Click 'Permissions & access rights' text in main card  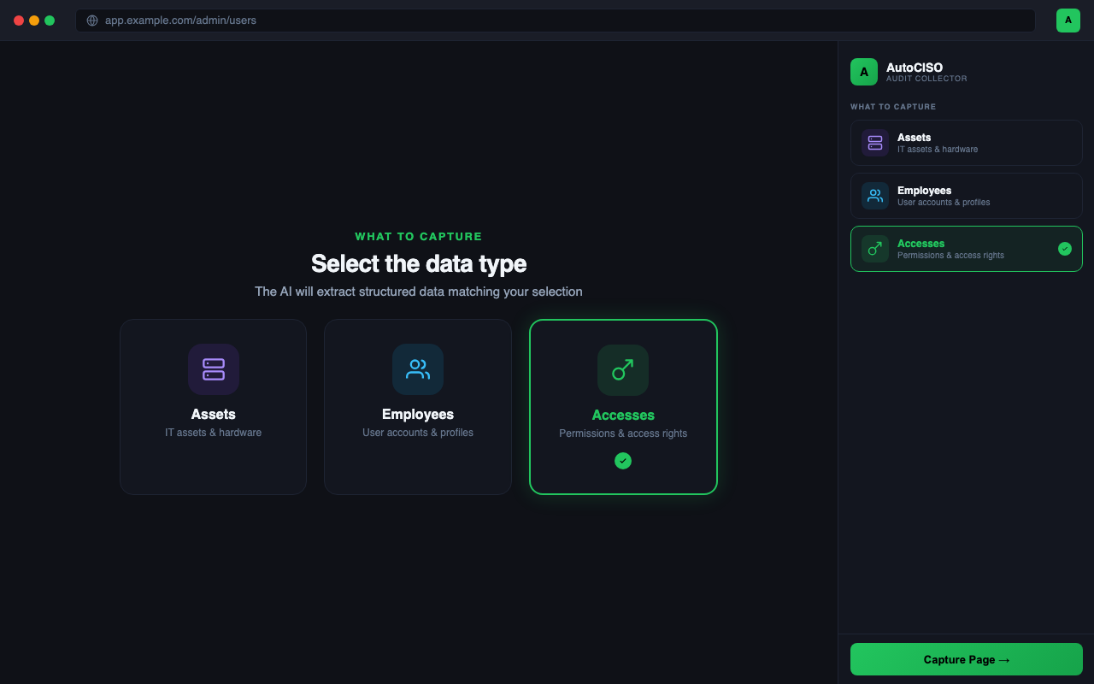623,433
